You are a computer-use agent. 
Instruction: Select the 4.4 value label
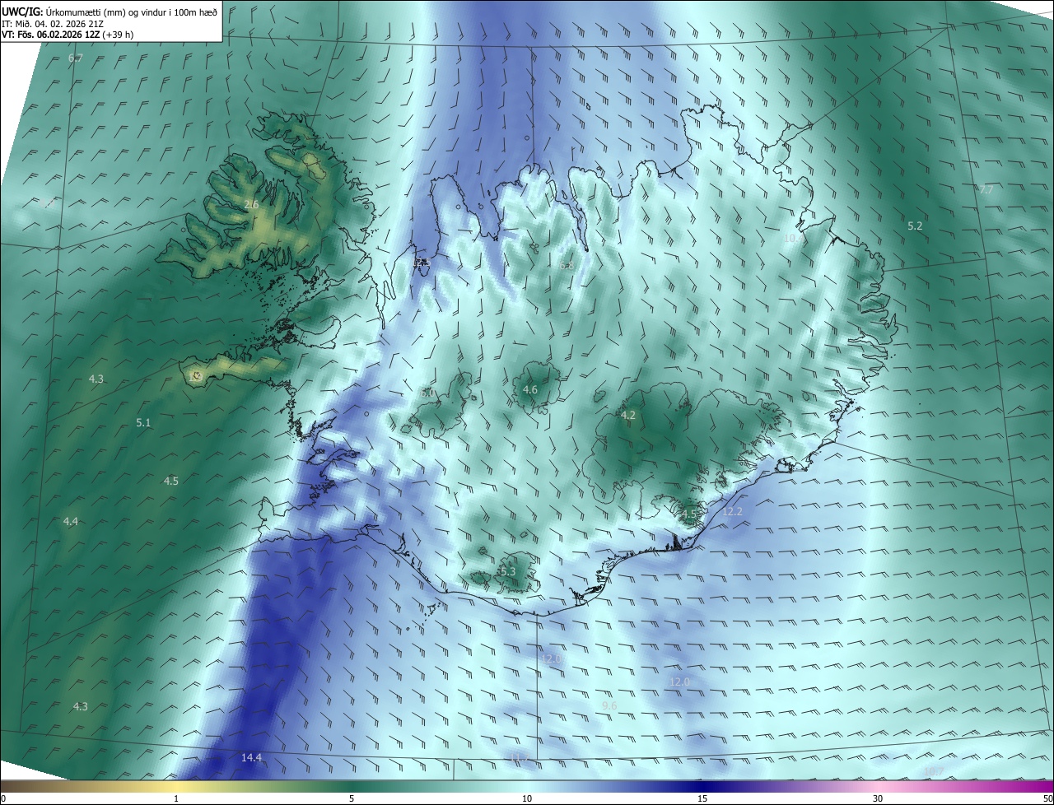[71, 522]
